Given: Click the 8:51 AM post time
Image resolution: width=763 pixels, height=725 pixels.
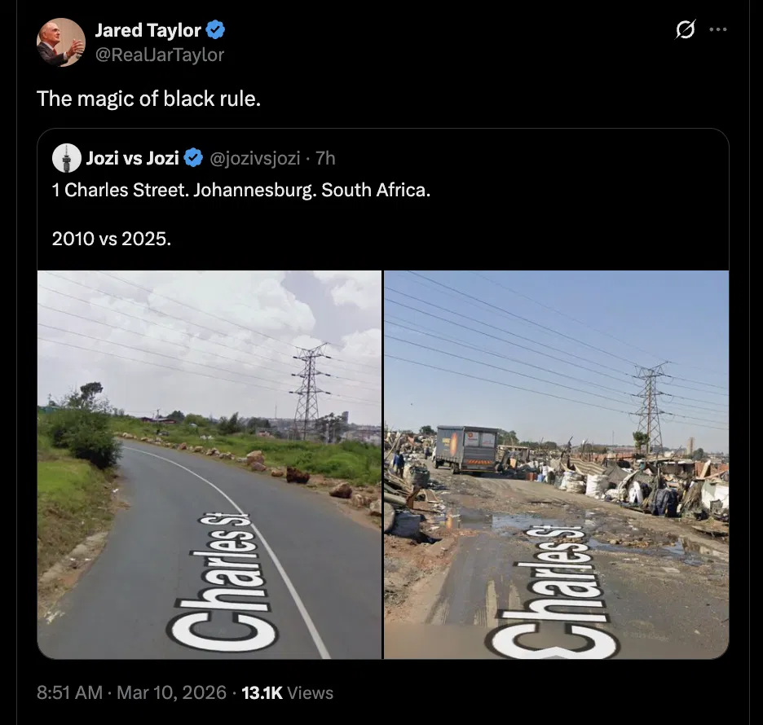Looking at the screenshot, I should click(x=70, y=692).
